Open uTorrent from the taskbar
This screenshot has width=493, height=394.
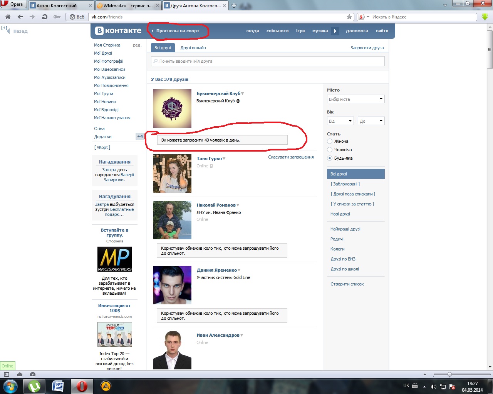coord(34,386)
